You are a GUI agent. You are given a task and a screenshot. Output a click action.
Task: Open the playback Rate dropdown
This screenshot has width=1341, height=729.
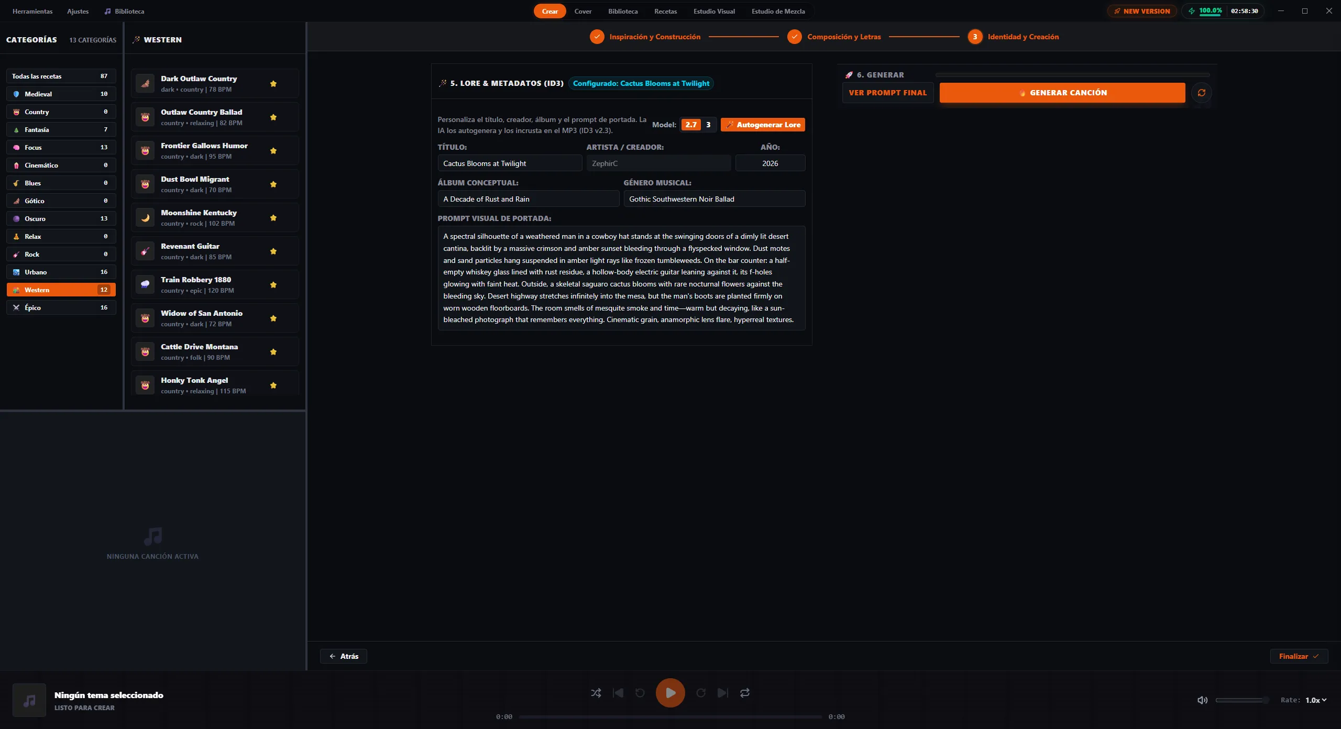click(1316, 700)
